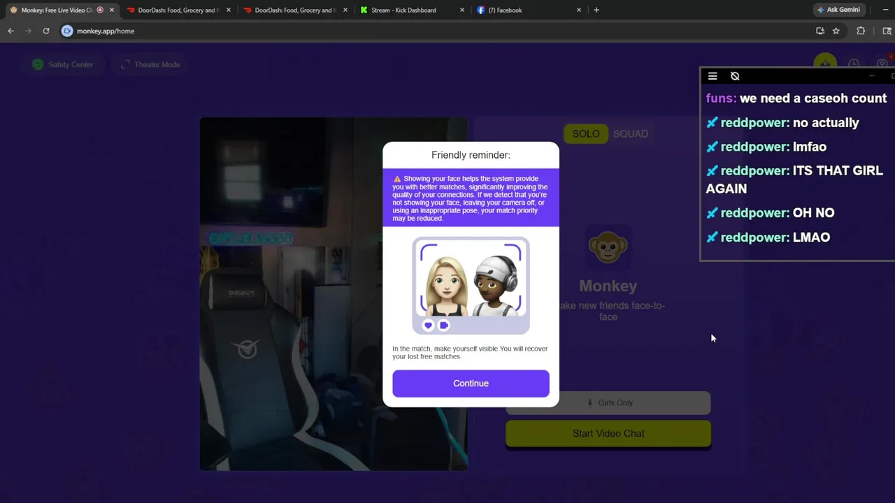Viewport: 895px width, 503px height.
Task: Click the Continue button in the reminder dialog
Action: (471, 384)
